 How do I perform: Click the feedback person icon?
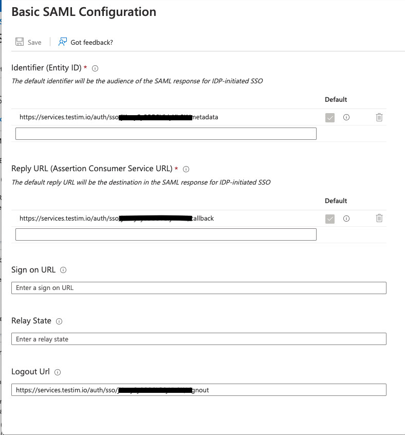[x=63, y=42]
